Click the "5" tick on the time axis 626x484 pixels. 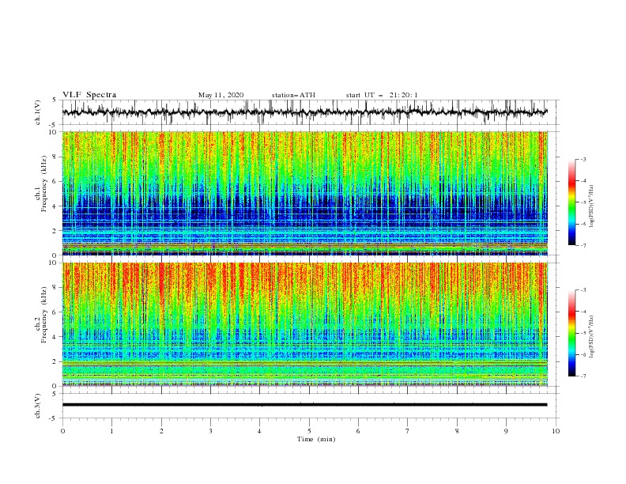pyautogui.click(x=309, y=431)
